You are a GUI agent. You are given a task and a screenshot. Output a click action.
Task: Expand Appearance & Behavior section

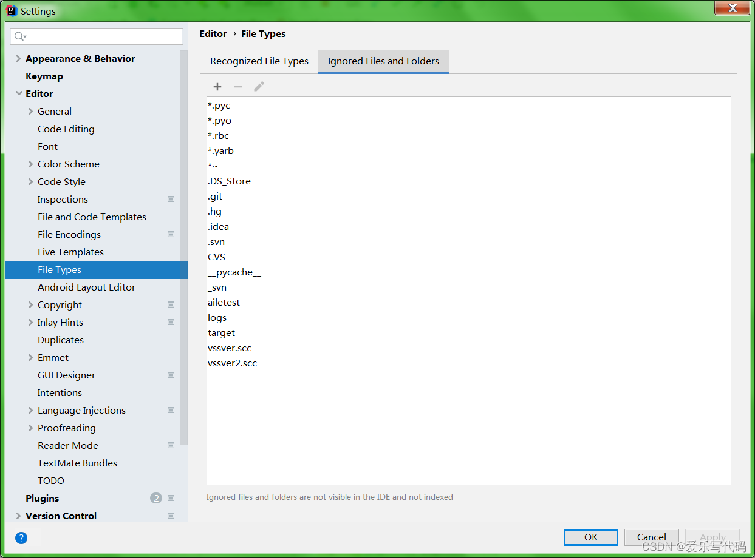click(x=19, y=58)
